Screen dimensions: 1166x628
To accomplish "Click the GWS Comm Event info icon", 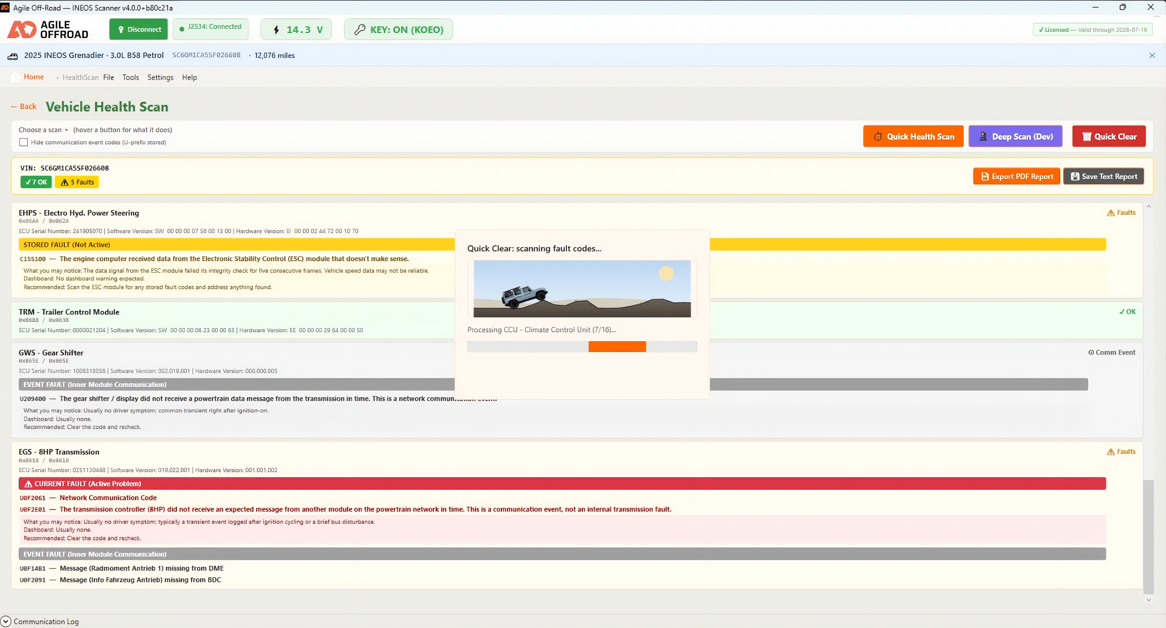I will click(1091, 353).
